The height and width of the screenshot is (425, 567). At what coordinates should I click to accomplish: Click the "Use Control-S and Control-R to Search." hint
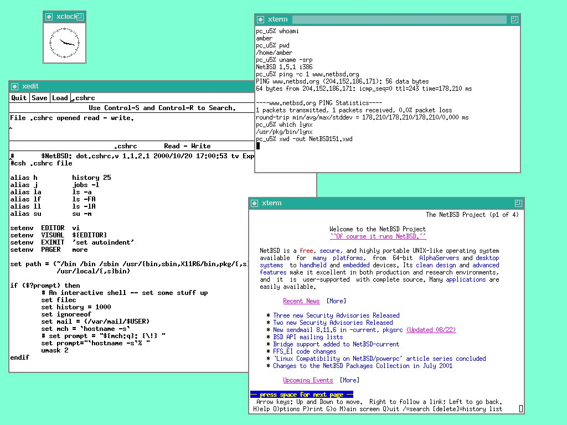[162, 108]
